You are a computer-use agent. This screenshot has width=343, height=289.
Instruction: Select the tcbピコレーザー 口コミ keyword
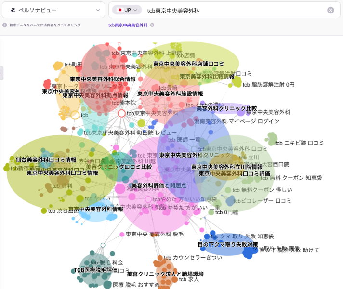(262, 201)
